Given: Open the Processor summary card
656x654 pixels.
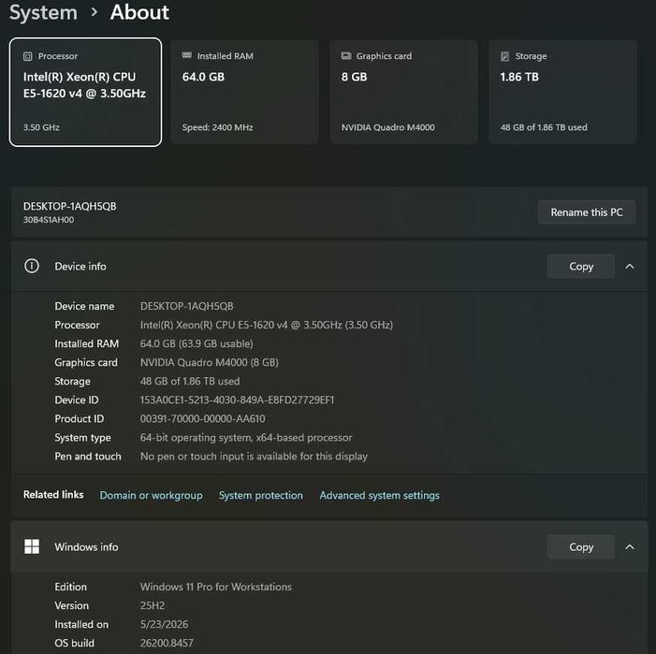Looking at the screenshot, I should (85, 92).
